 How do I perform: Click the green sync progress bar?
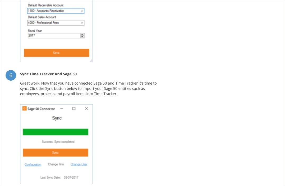point(56,132)
